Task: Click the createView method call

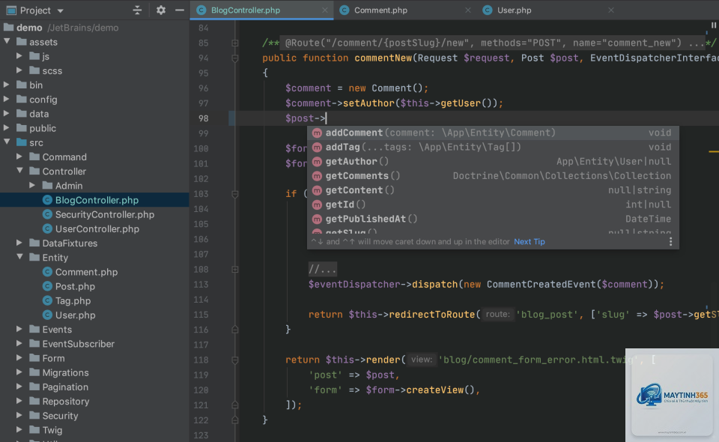Action: (434, 390)
